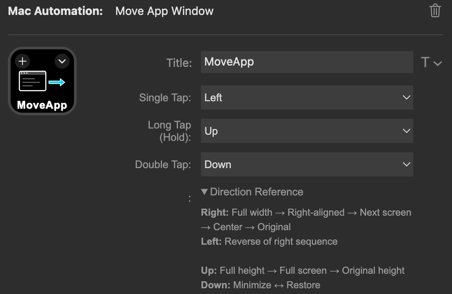
Task: Open the Long Tap (Hold) dropdown showing Up
Action: pos(307,131)
